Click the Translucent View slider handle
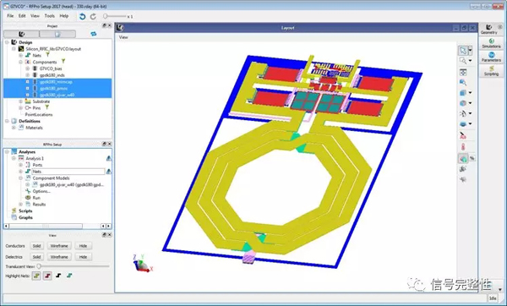Screen dimensions: 507x306 (x=39, y=266)
